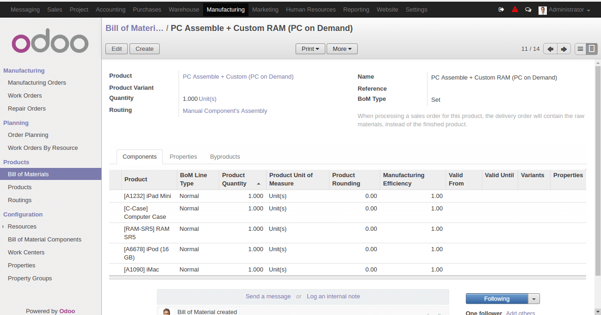
Task: Go back to Bill of Materials breadcrumb
Action: (x=135, y=29)
